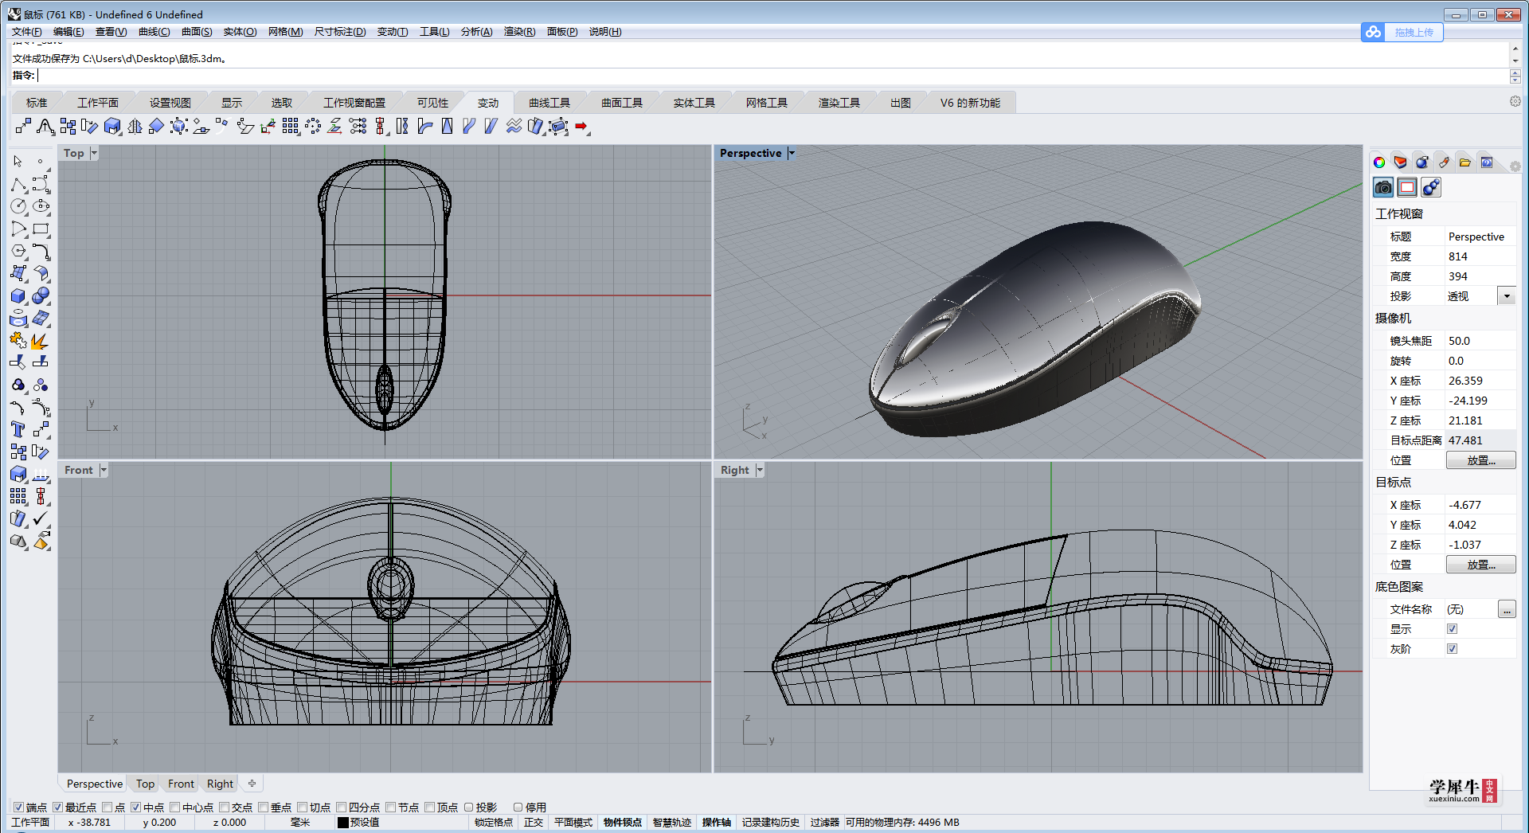Select the pointer selection tool
This screenshot has width=1529, height=833.
tap(18, 162)
